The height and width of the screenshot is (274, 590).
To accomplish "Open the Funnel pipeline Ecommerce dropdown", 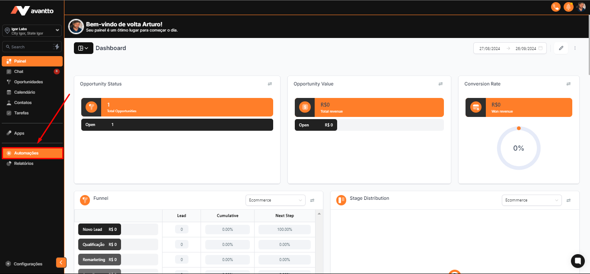I will pos(275,200).
